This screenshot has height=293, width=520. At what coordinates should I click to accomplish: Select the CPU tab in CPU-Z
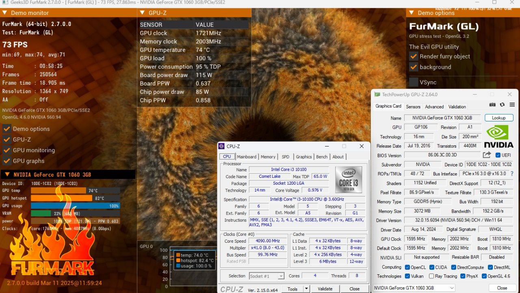[x=227, y=156]
